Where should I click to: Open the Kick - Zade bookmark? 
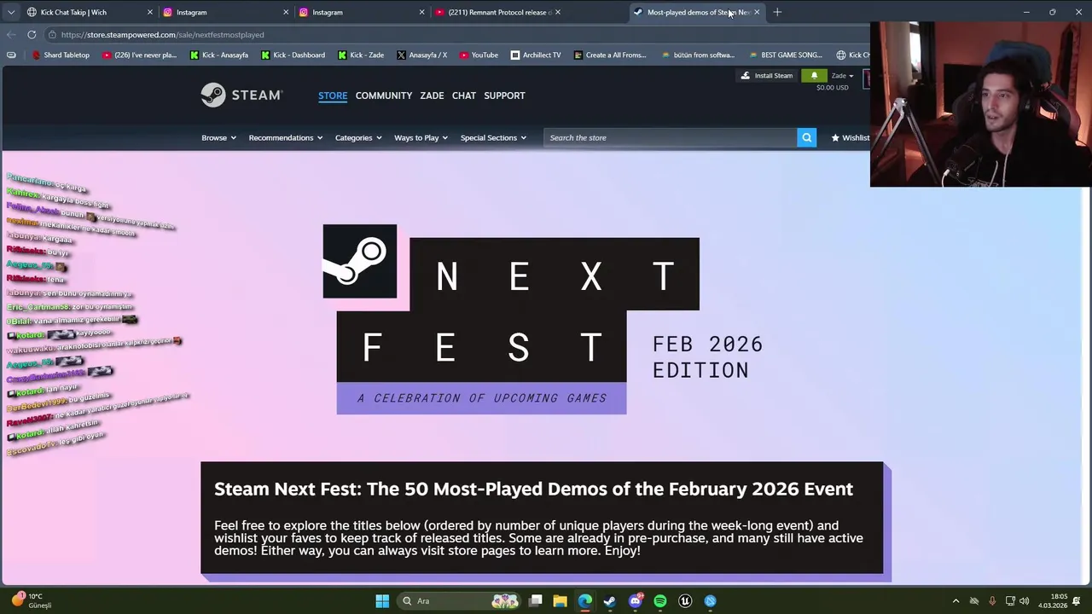(x=361, y=55)
